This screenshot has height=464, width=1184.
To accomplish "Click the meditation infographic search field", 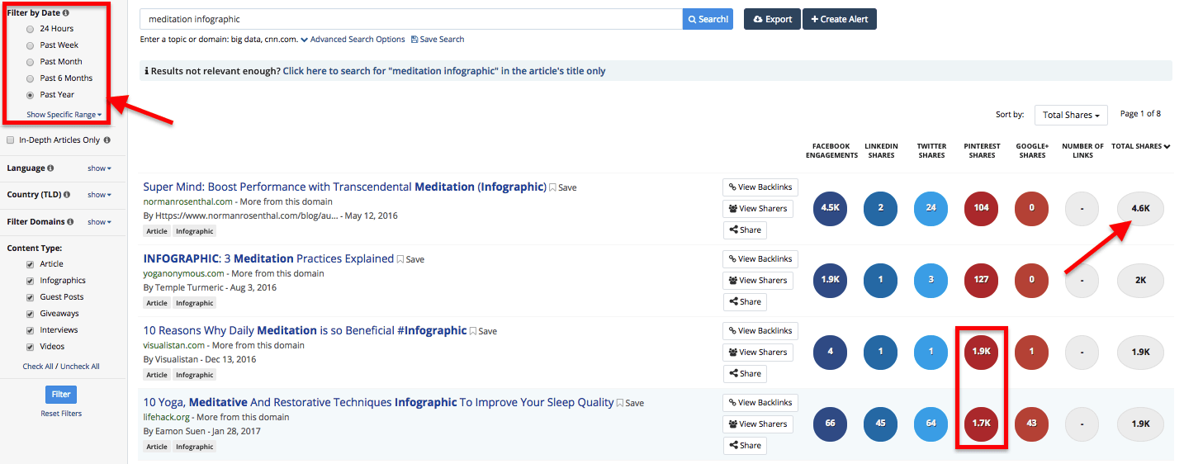I will pos(410,19).
